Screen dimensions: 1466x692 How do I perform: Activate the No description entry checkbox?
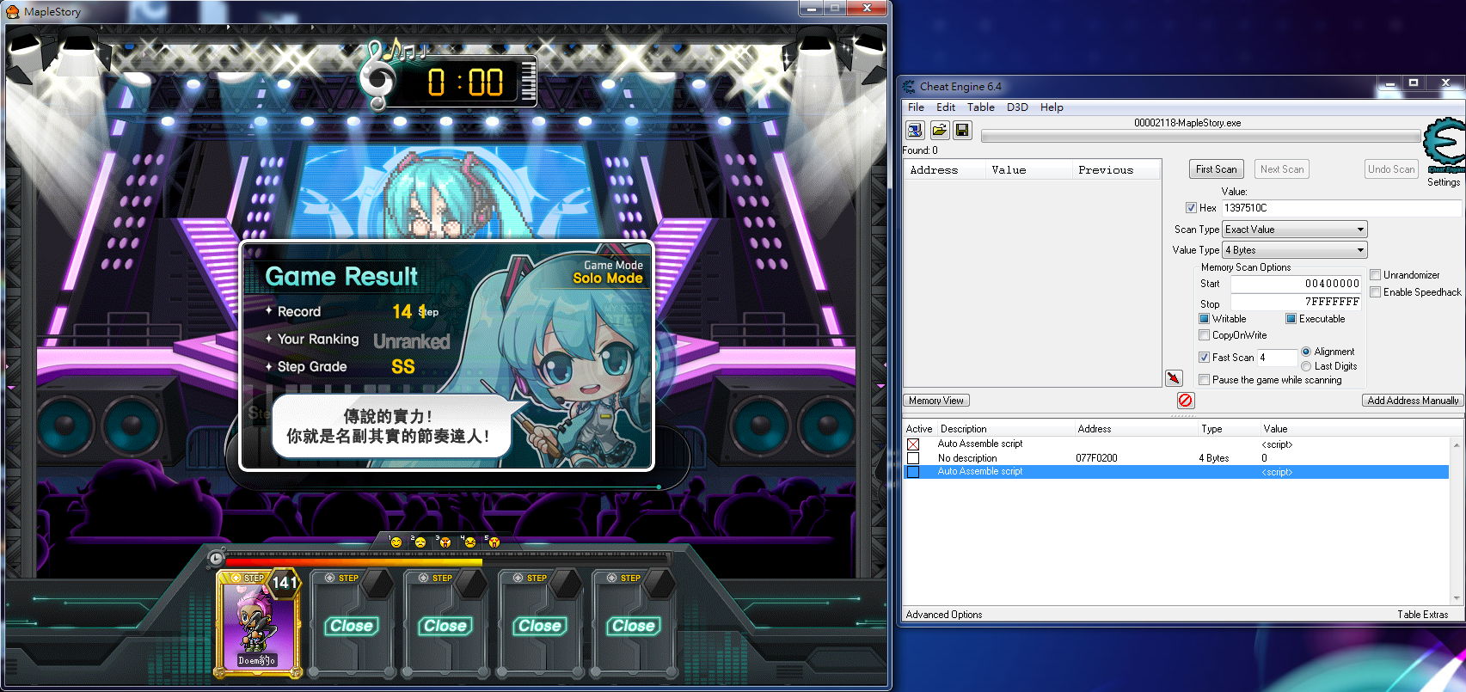913,458
